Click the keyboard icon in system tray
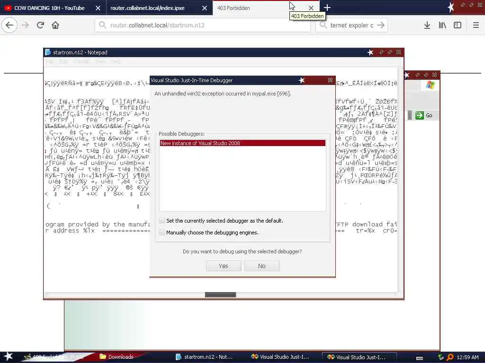 [420, 358]
